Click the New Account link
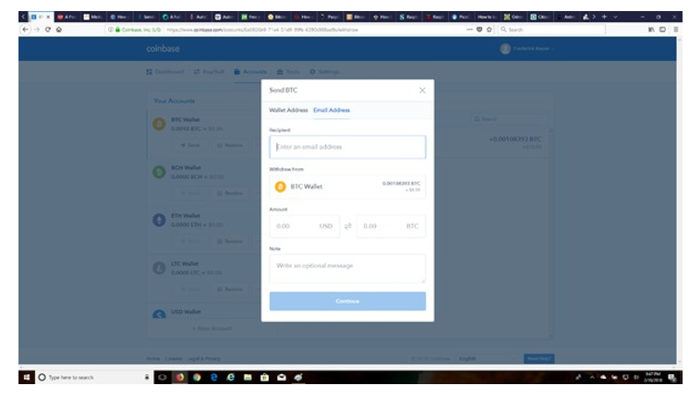 [x=212, y=329]
